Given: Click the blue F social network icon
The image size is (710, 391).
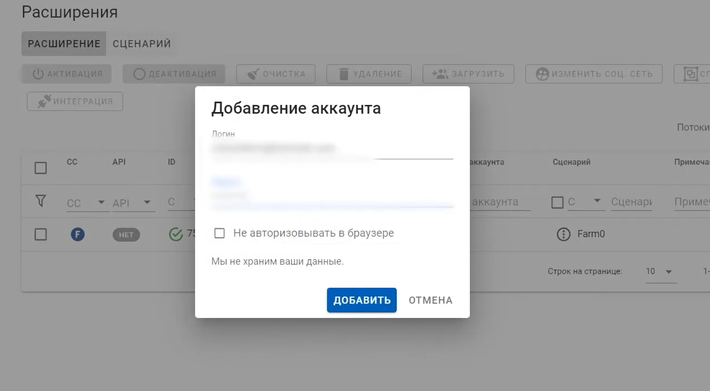Looking at the screenshot, I should click(78, 234).
